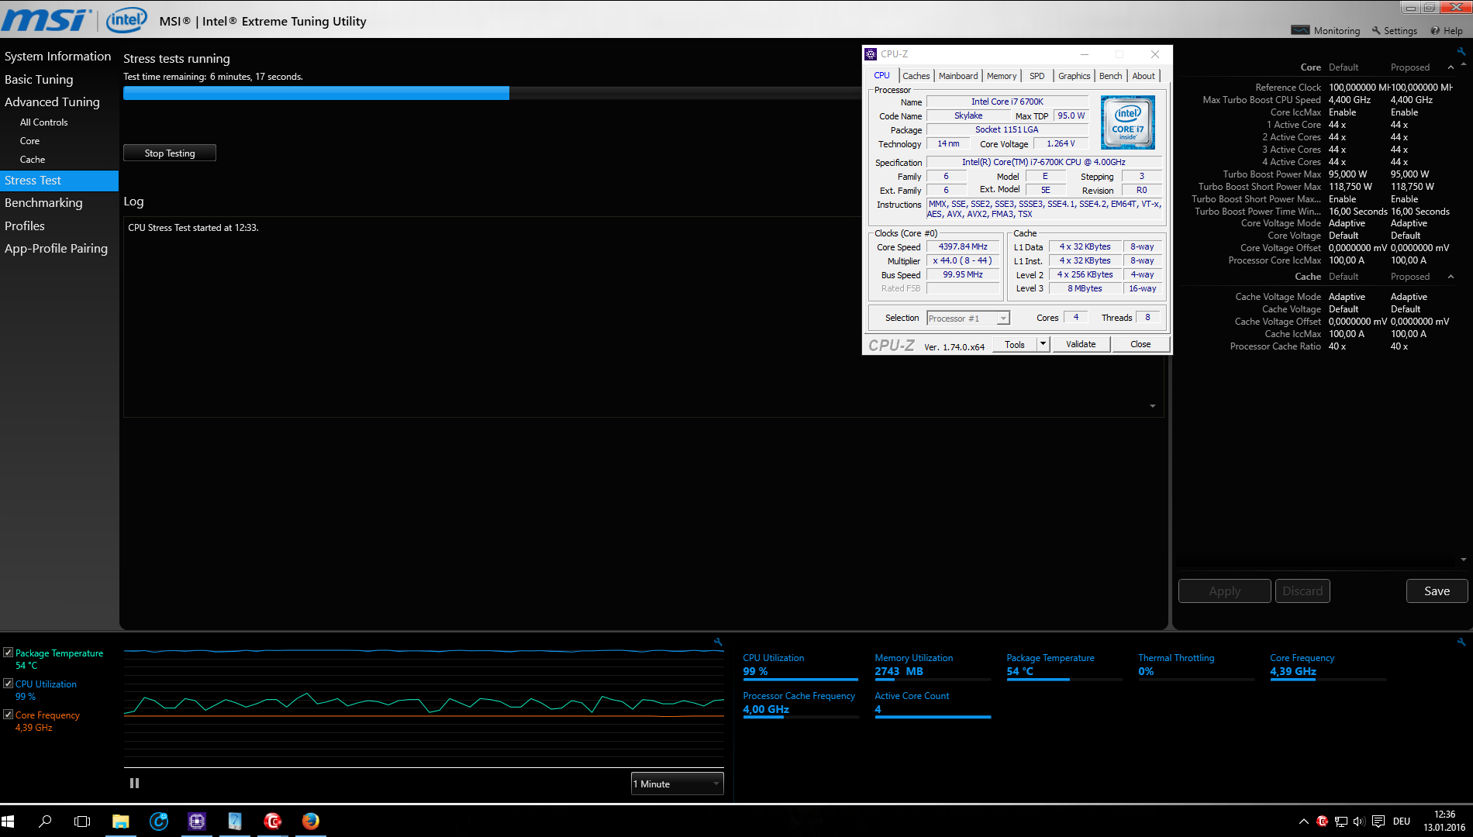This screenshot has width=1473, height=837.
Task: Open File Explorer from taskbar
Action: [x=120, y=821]
